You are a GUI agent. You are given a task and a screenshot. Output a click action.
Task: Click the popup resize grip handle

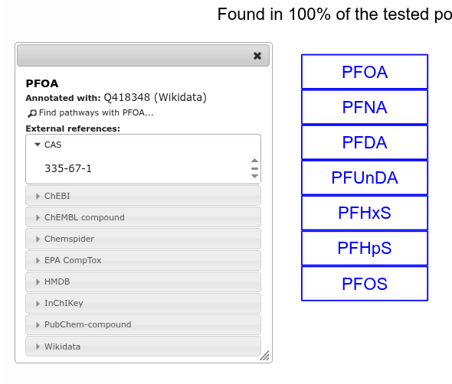coord(264,356)
